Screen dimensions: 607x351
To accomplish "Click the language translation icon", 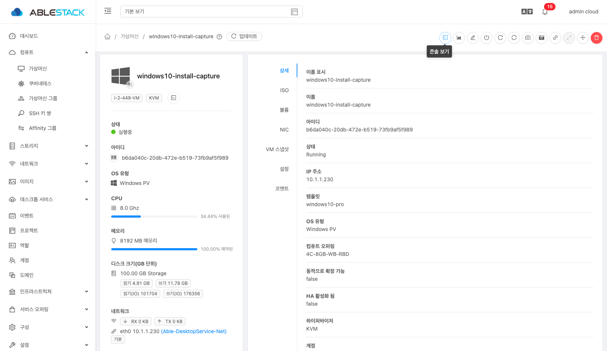I will pos(527,12).
